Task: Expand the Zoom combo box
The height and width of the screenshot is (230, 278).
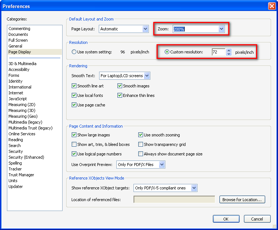Action: click(x=221, y=29)
